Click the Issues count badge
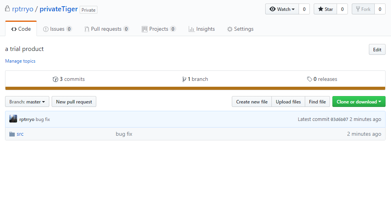The width and height of the screenshot is (391, 210). click(x=69, y=29)
